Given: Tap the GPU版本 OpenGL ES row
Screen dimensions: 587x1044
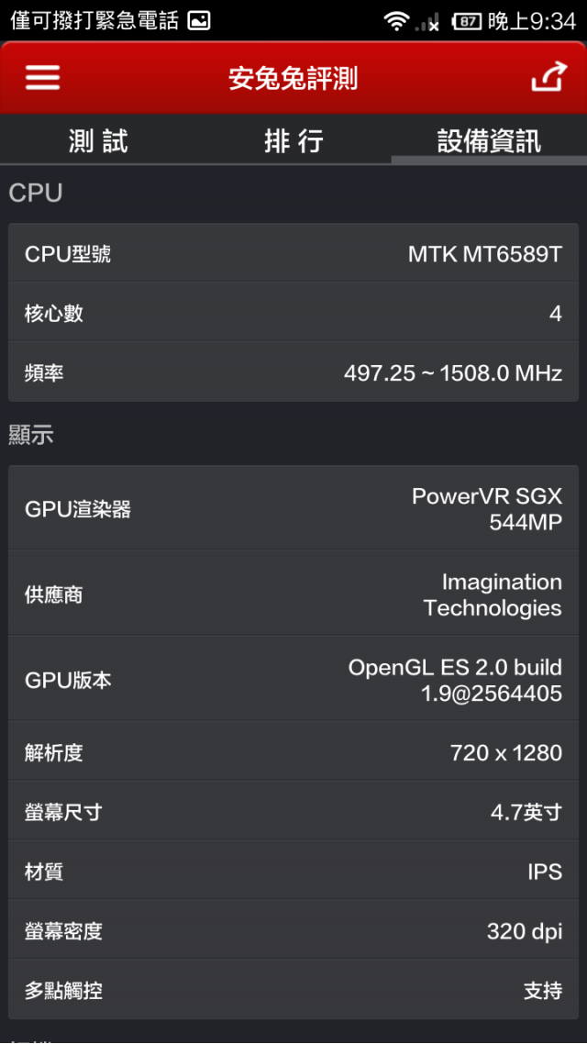Looking at the screenshot, I should click(293, 679).
